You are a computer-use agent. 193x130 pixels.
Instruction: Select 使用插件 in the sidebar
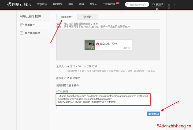(33, 25)
